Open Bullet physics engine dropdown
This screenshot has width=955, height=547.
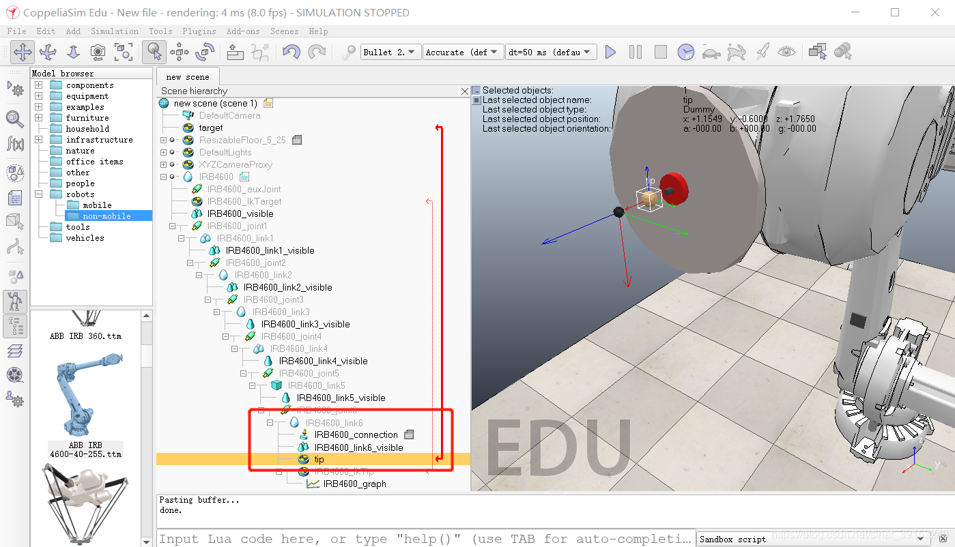(391, 52)
